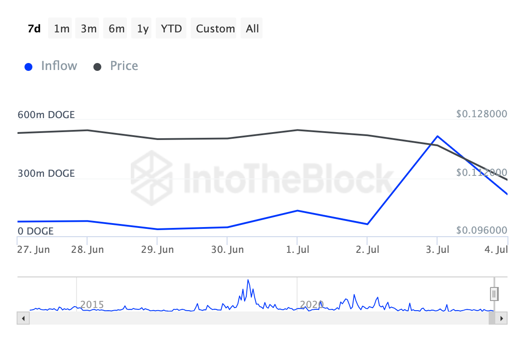Viewport: 525px width, 350px height.
Task: Click the 2015 marker in navigator
Action: click(92, 304)
